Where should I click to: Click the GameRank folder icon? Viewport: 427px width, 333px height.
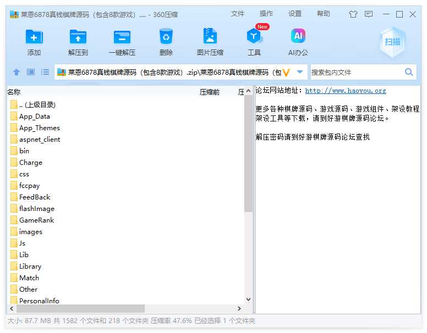point(14,220)
